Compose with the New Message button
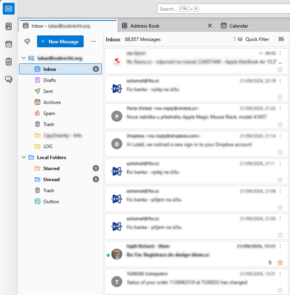Image resolution: width=290 pixels, height=295 pixels. 60,41
